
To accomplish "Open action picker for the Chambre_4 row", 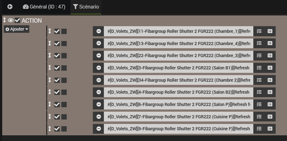I will tap(259, 44).
